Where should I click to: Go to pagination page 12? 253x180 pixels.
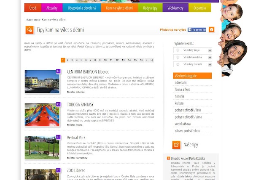coord(117,60)
